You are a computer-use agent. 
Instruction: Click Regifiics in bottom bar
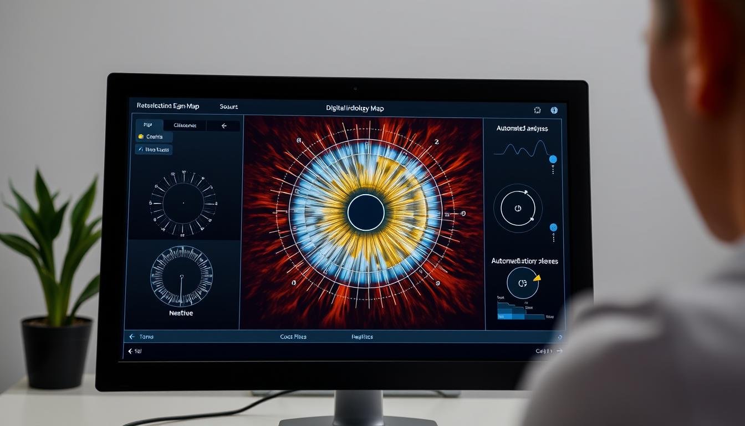coord(362,337)
